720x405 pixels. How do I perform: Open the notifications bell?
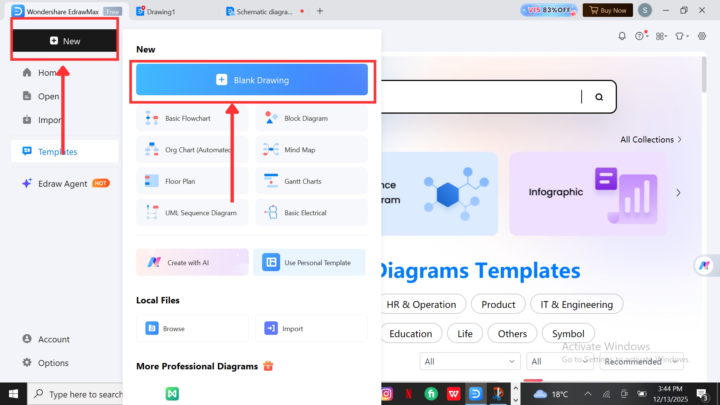tap(622, 36)
